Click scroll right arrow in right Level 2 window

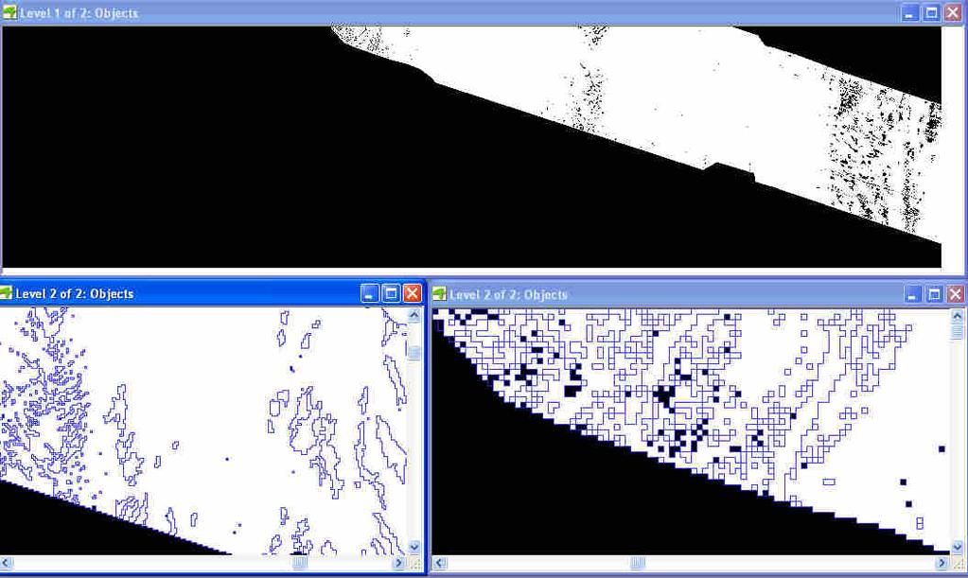942,563
